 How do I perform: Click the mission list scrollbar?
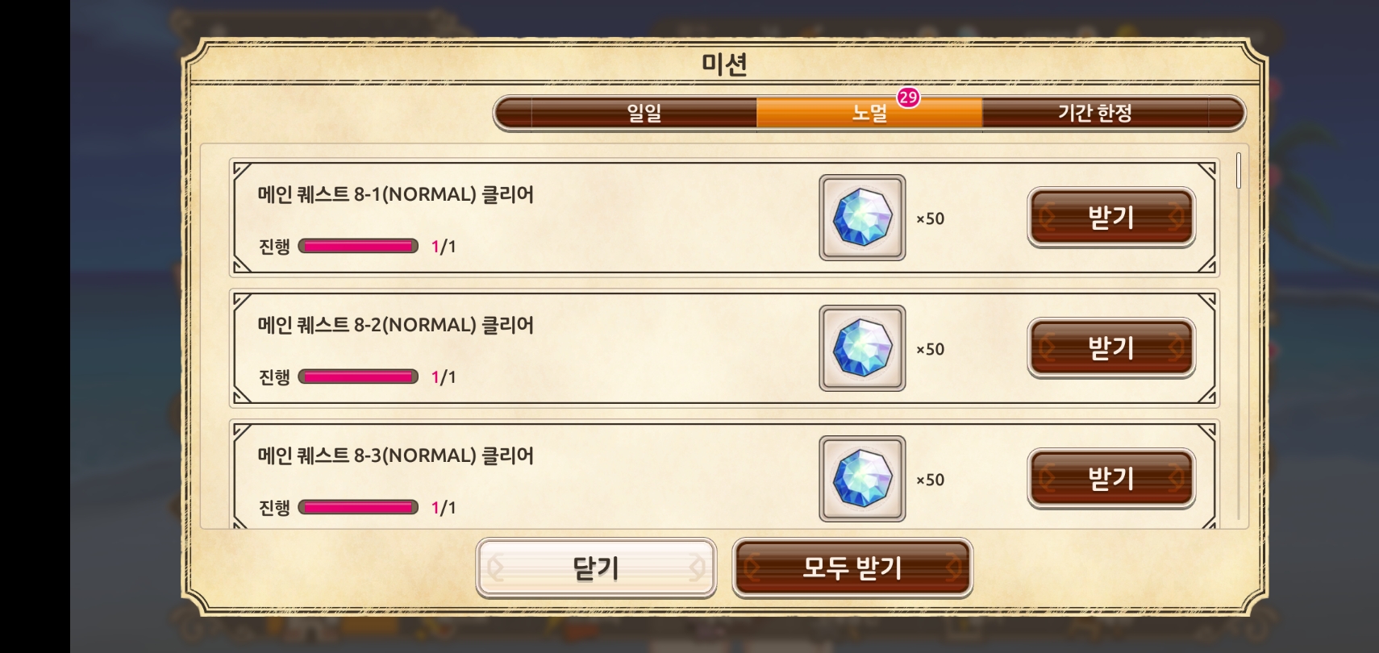click(x=1239, y=171)
